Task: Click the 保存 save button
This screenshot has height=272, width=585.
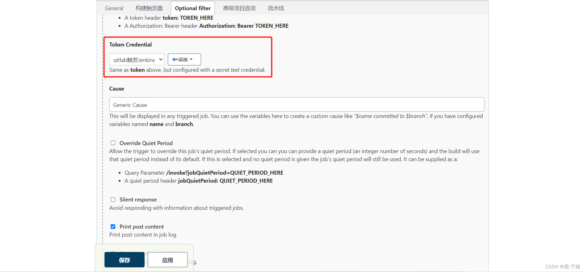Action: (125, 260)
